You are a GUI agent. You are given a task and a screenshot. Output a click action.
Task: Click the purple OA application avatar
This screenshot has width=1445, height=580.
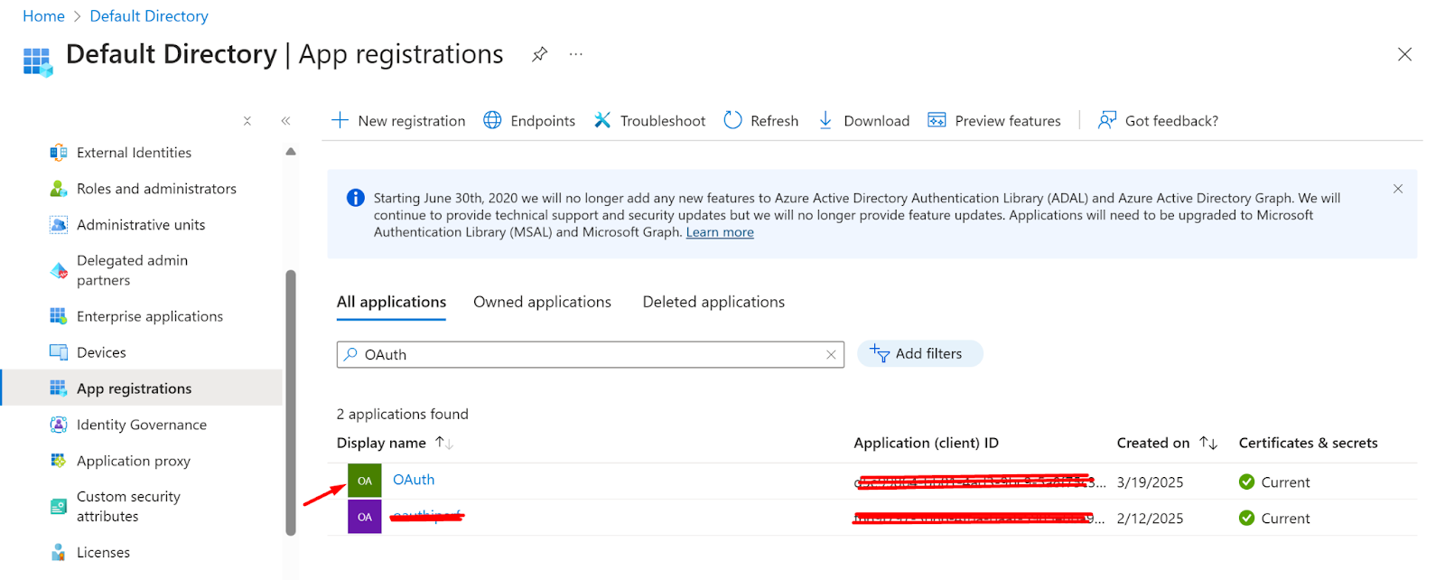[x=365, y=517]
